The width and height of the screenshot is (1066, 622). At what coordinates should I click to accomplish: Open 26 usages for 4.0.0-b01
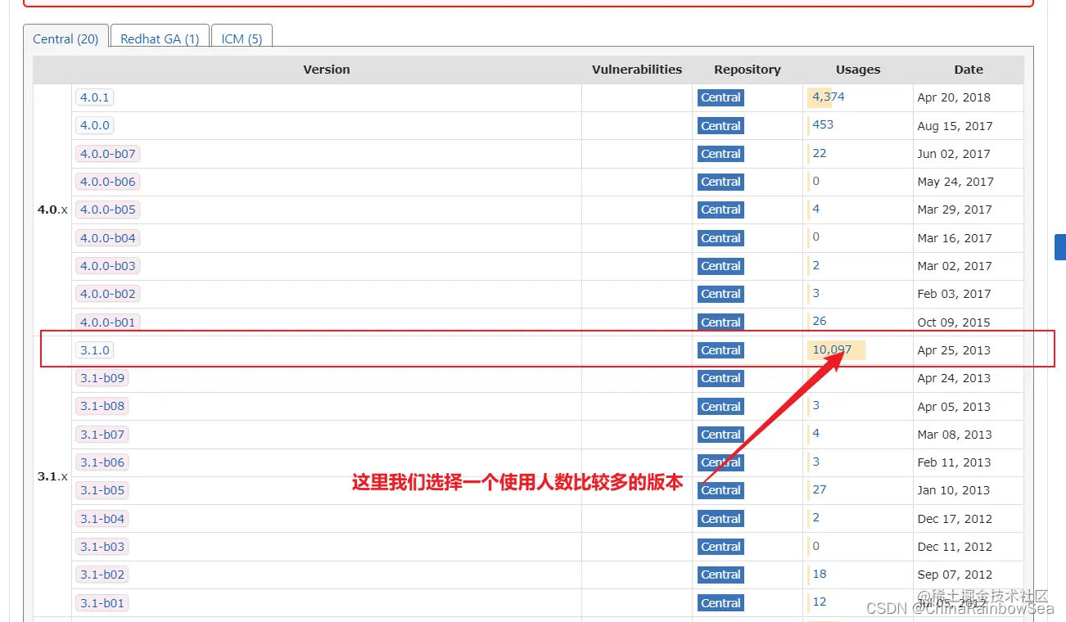[x=820, y=321]
